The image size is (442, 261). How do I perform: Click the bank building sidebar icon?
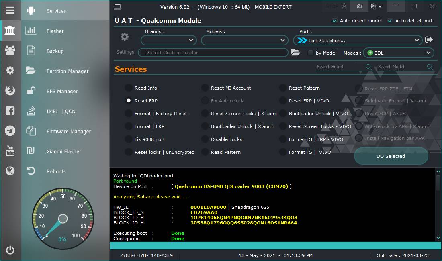[10, 31]
